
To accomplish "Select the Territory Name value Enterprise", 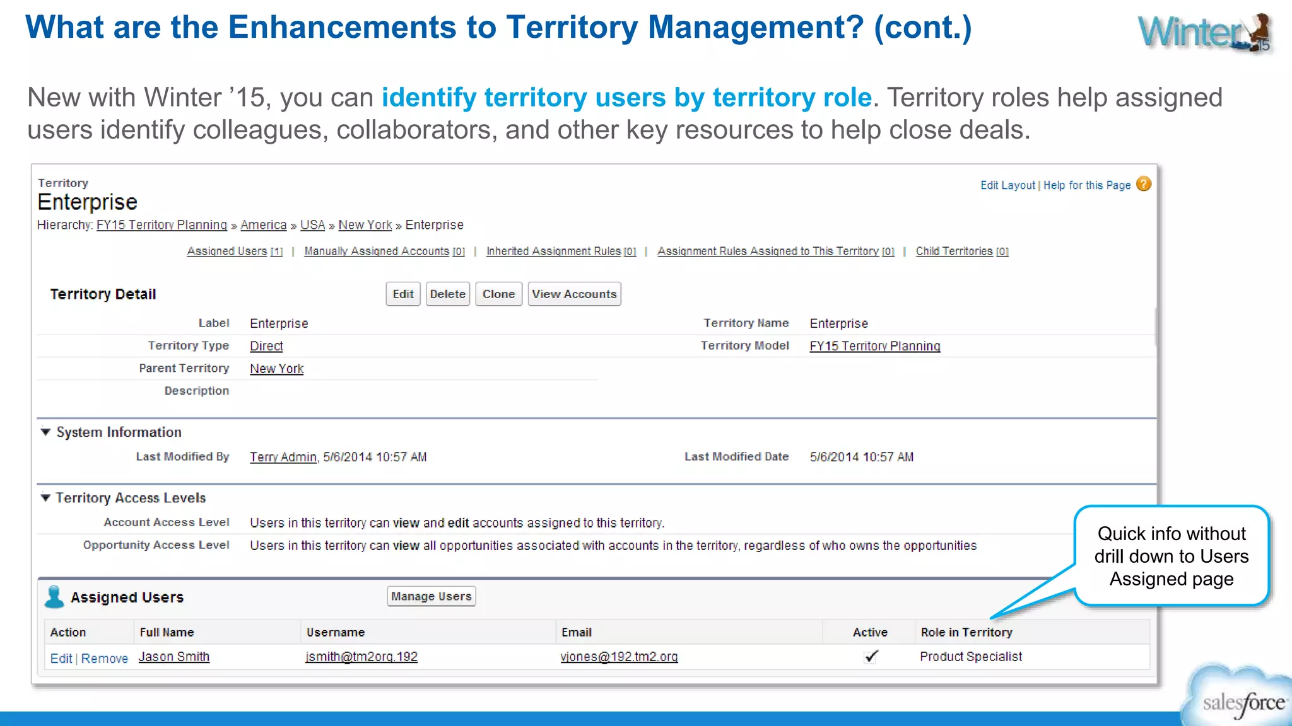I will [x=839, y=323].
